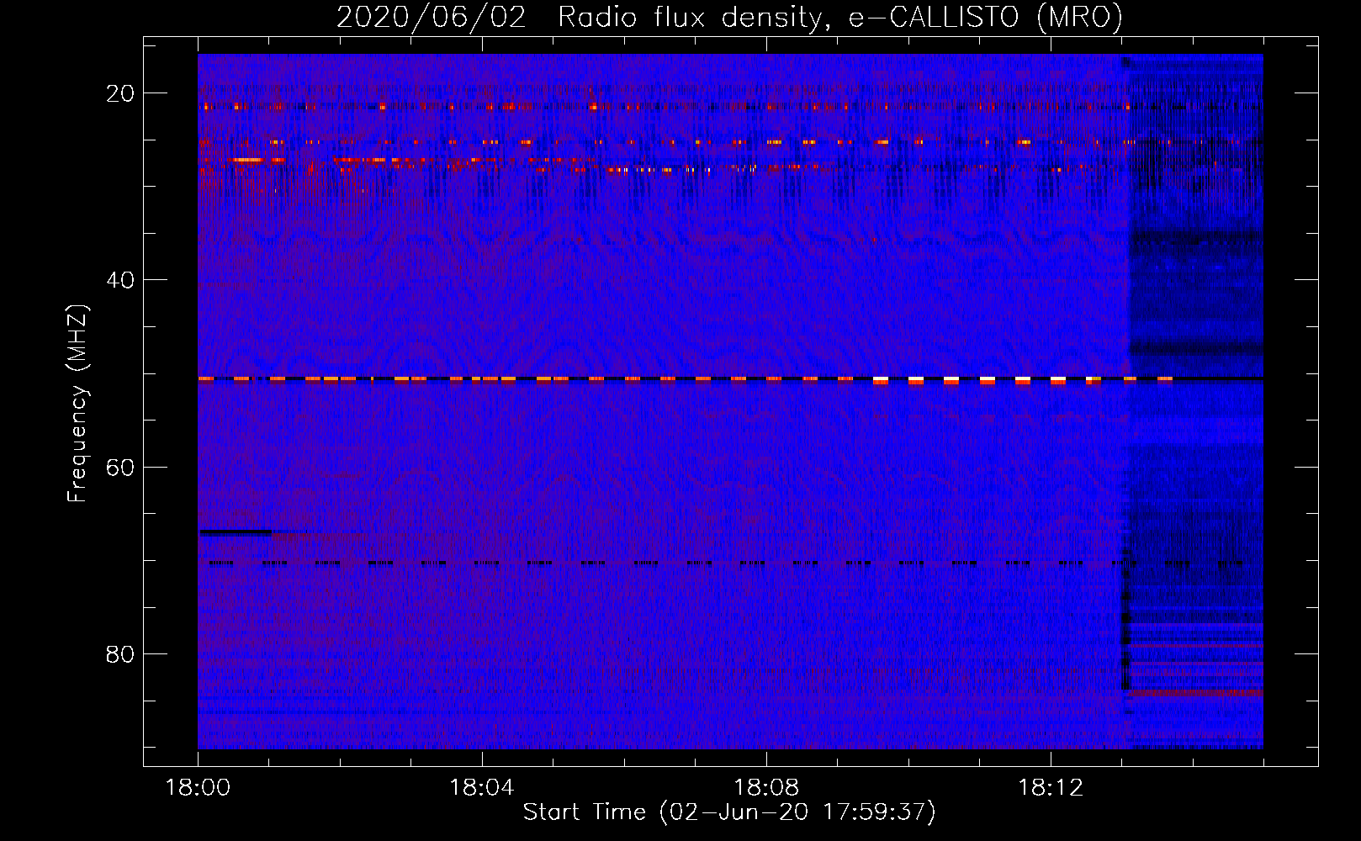Click the "80" frequency tick label
The width and height of the screenshot is (1361, 841).
coord(120,653)
